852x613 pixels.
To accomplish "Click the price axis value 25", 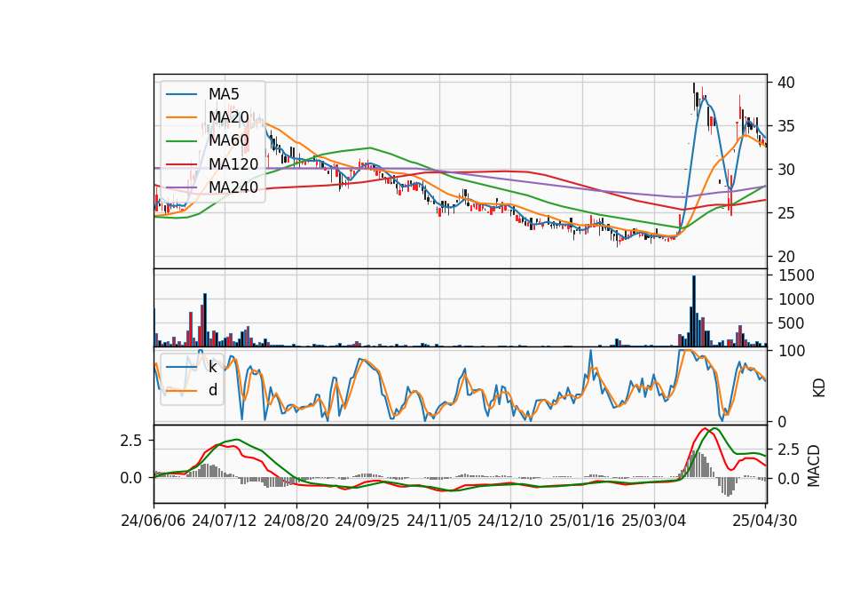I will pyautogui.click(x=786, y=213).
